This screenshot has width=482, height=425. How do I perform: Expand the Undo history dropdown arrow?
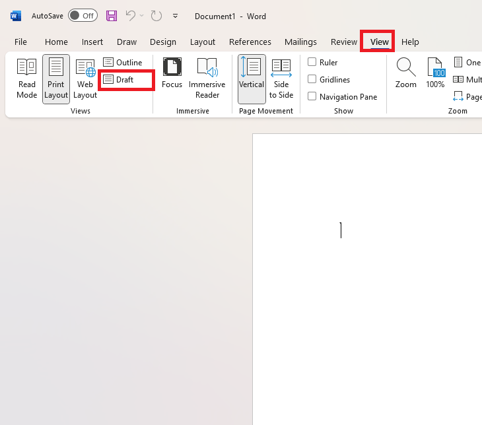click(141, 15)
